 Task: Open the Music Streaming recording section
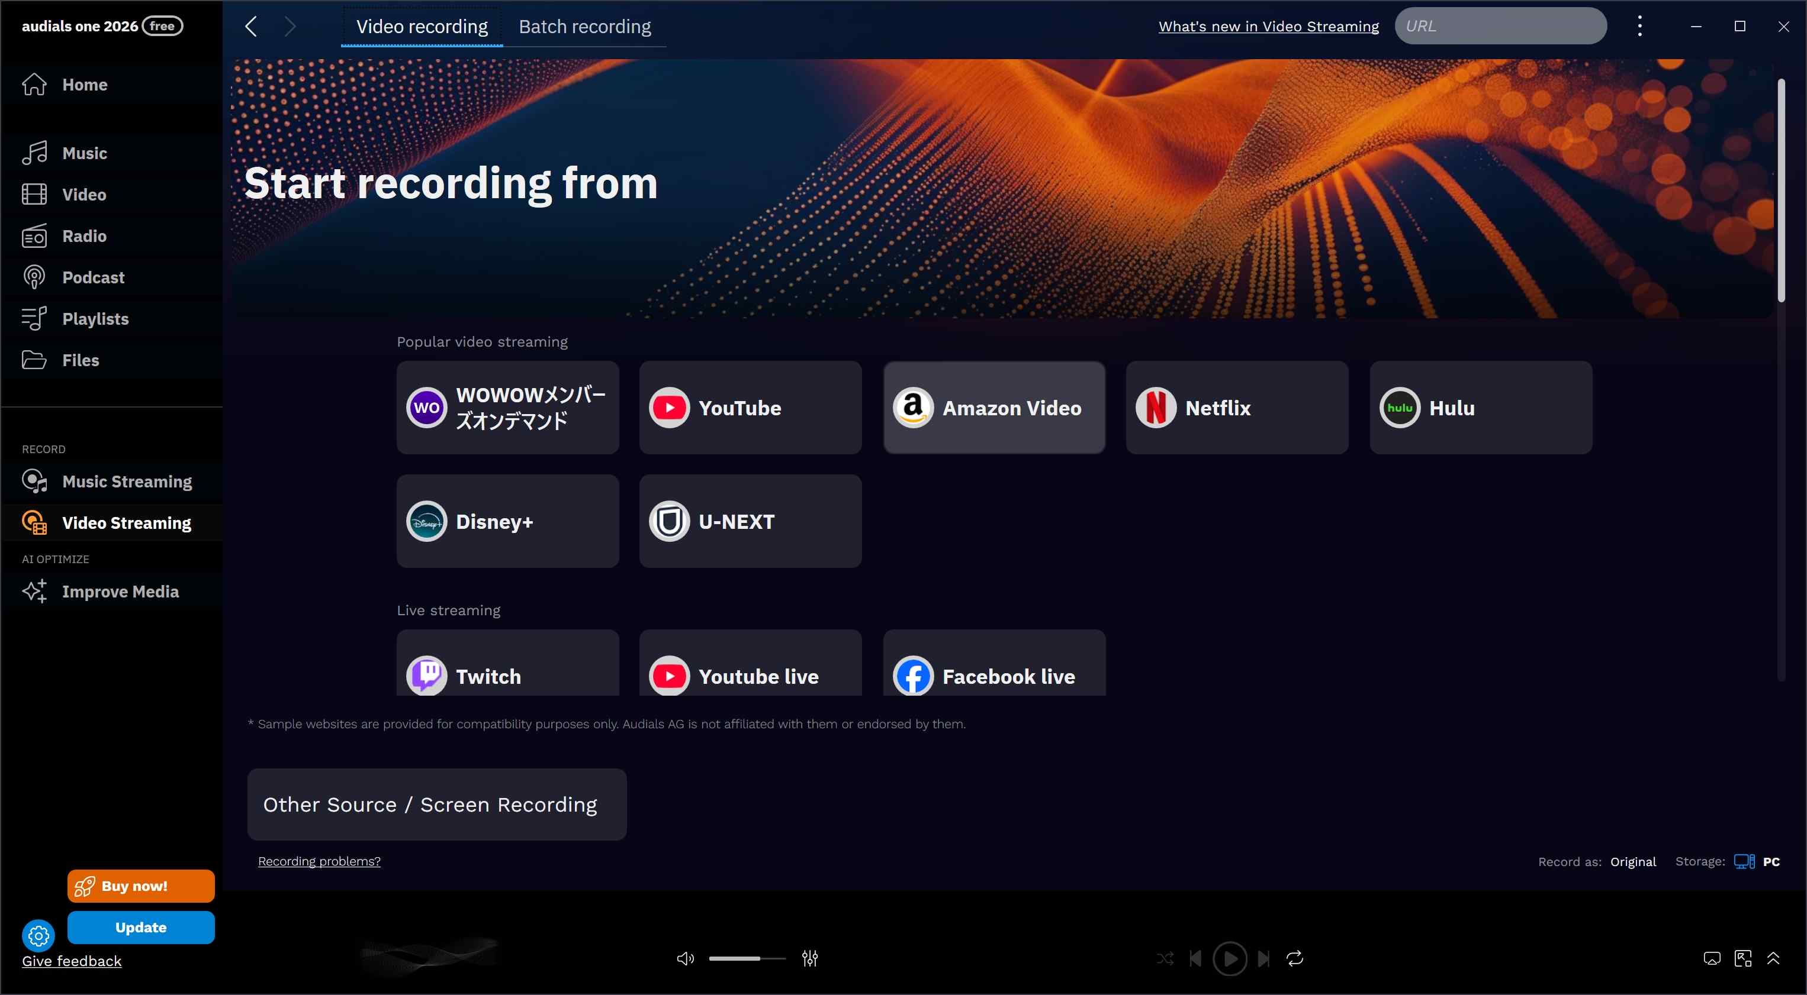pos(127,482)
